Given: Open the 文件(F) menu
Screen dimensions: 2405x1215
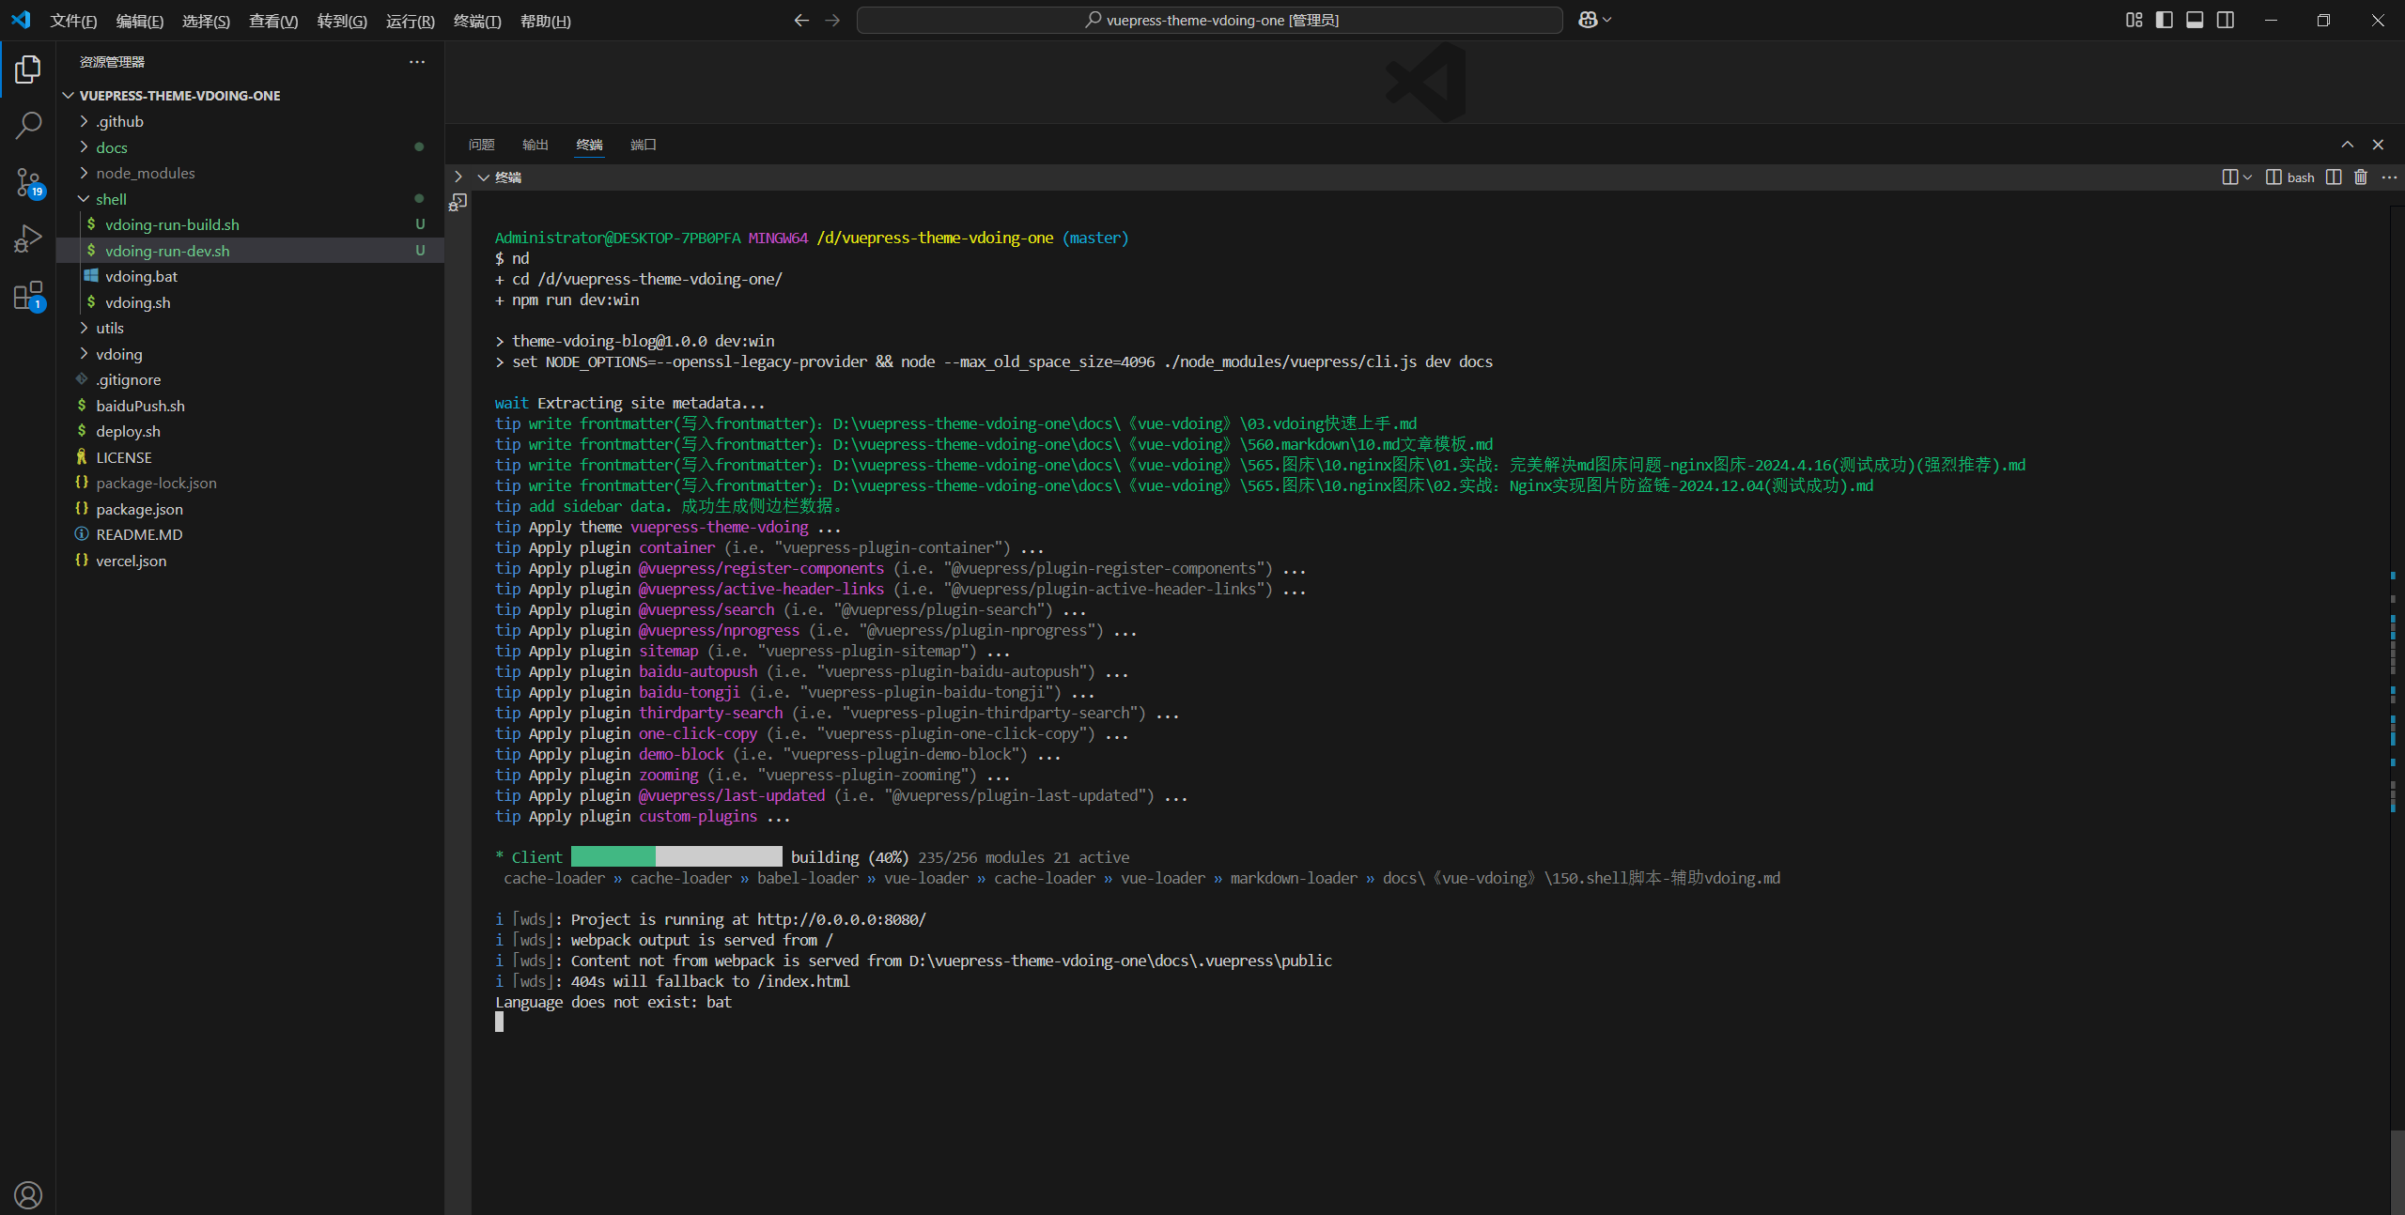Looking at the screenshot, I should [73, 21].
